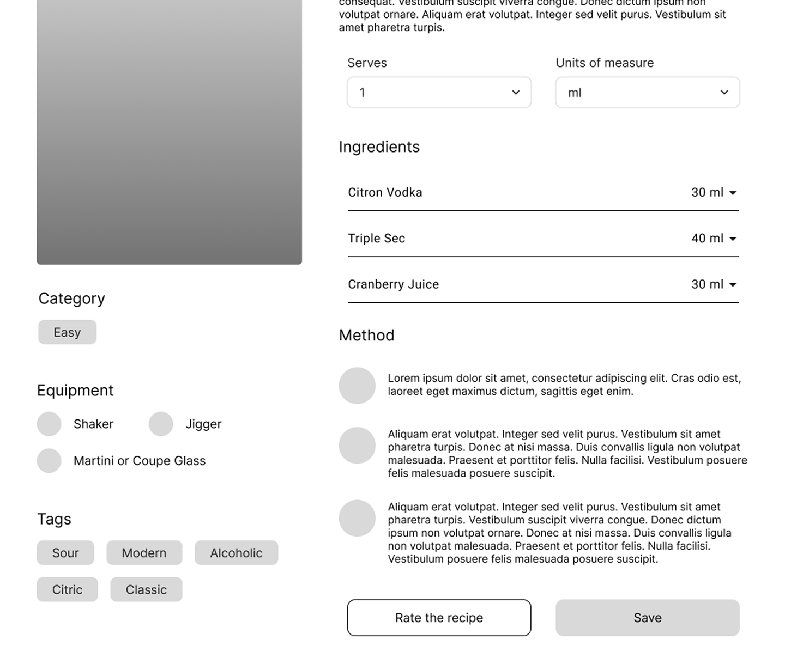Click the Martini or Coupe Glass icon
This screenshot has height=658, width=785.
point(49,461)
